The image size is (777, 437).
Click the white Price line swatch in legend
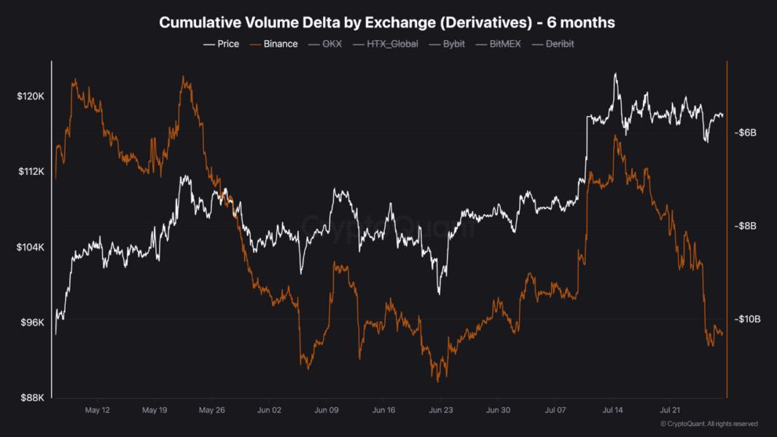coord(208,44)
